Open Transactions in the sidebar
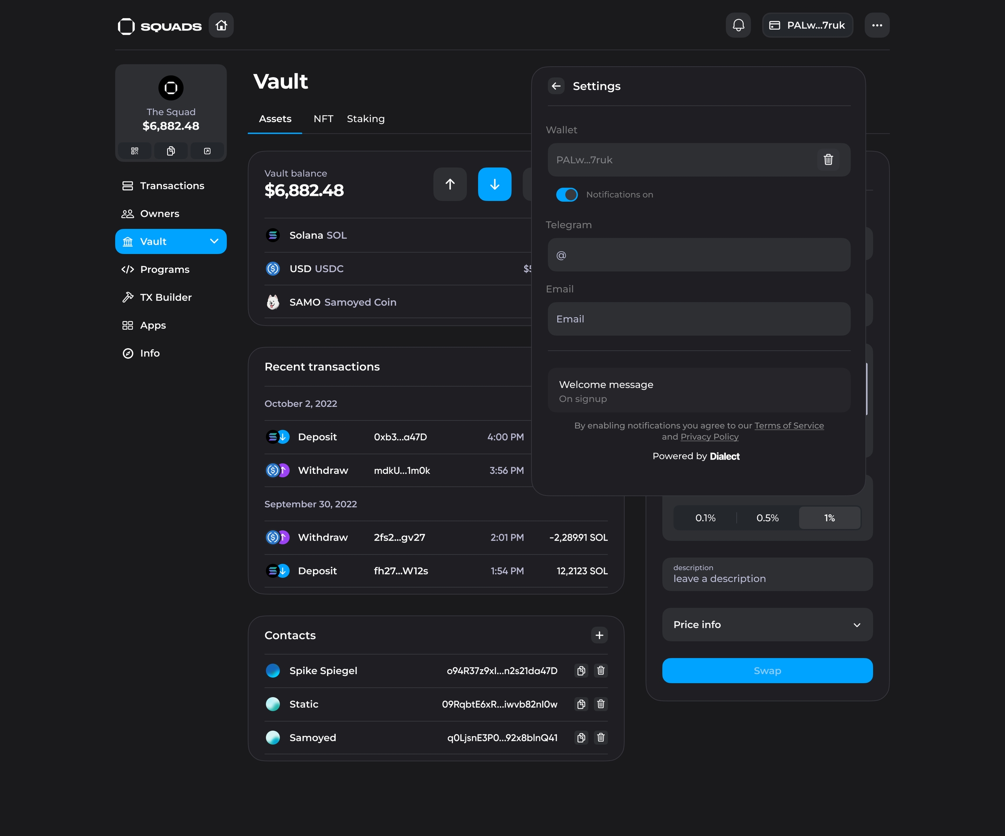The height and width of the screenshot is (836, 1005). (x=171, y=186)
